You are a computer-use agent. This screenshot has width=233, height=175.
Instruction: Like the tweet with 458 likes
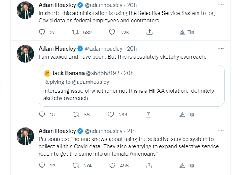coord(112,165)
